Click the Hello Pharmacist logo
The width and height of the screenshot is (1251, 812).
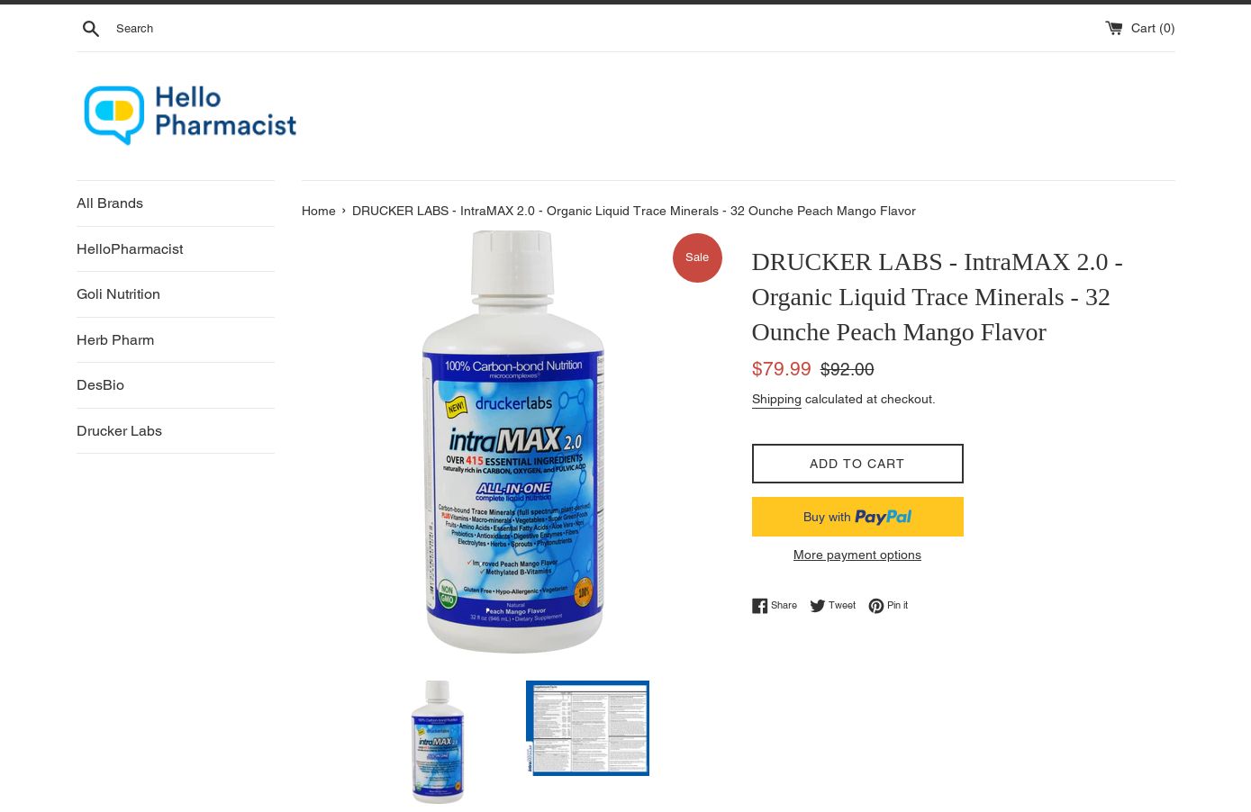coord(190,115)
